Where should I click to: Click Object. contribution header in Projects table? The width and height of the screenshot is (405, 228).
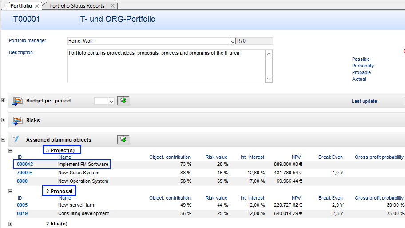pos(170,157)
